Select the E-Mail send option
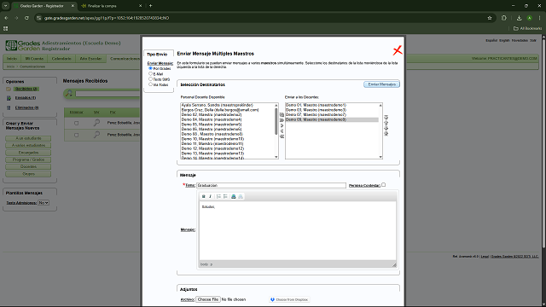The width and height of the screenshot is (546, 307). coord(150,73)
